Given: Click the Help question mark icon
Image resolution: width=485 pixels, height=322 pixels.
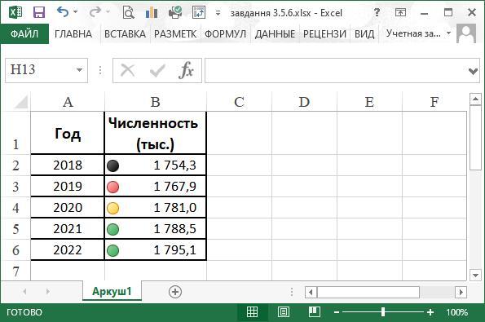Looking at the screenshot, I should pos(377,13).
